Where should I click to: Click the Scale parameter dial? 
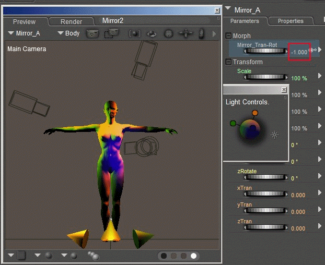266,78
